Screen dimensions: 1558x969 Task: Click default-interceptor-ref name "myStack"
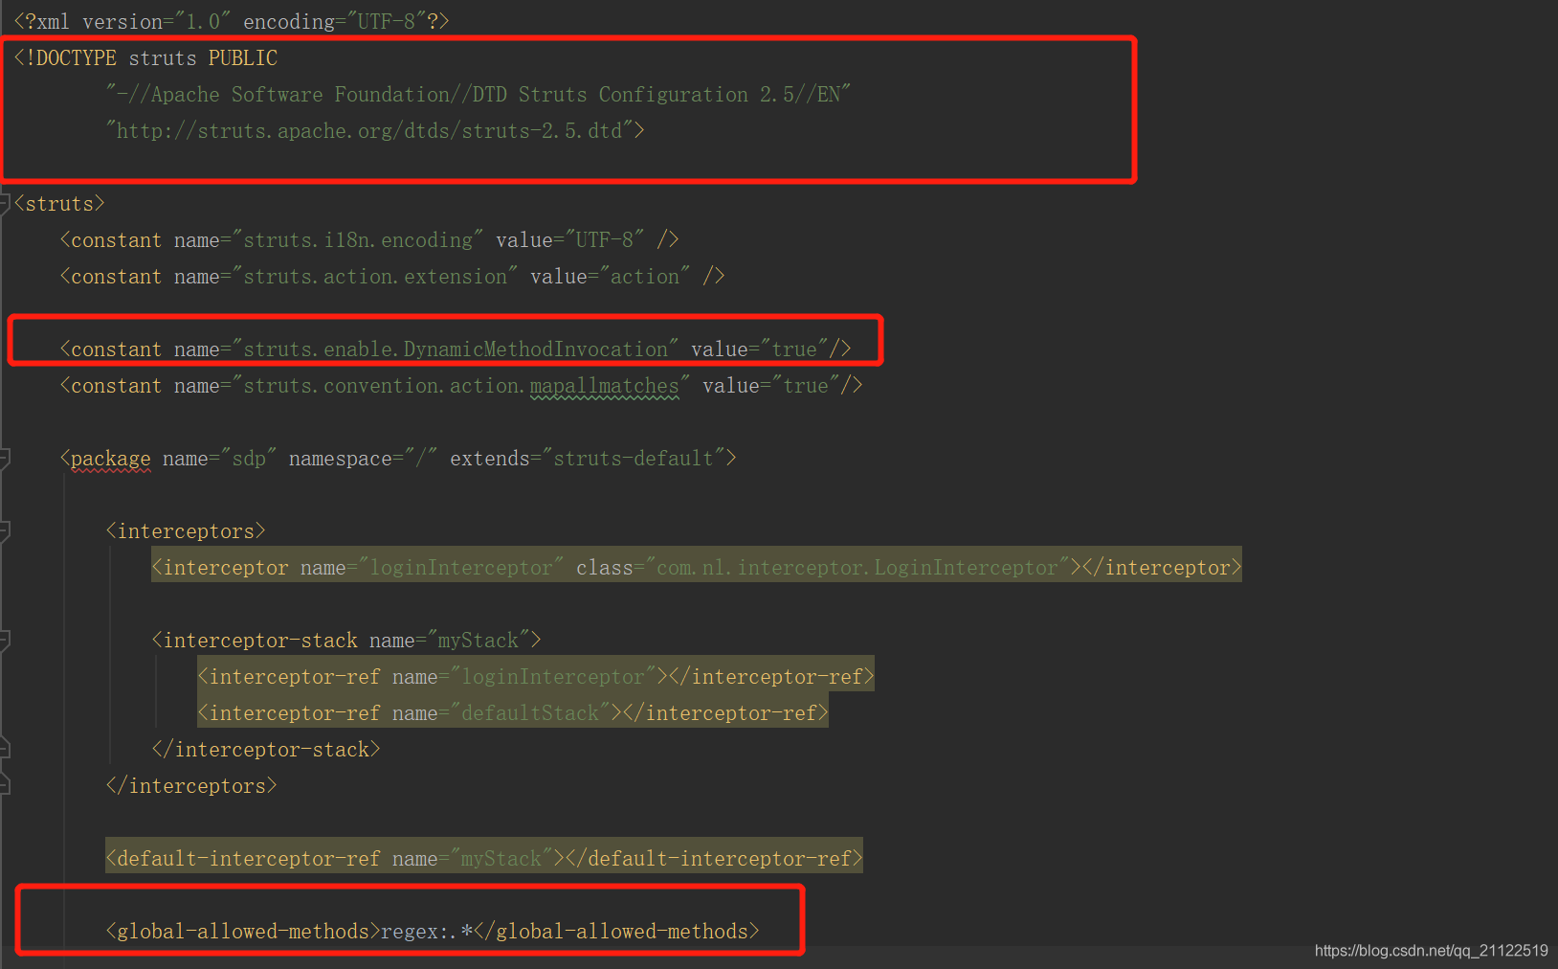pyautogui.click(x=501, y=858)
